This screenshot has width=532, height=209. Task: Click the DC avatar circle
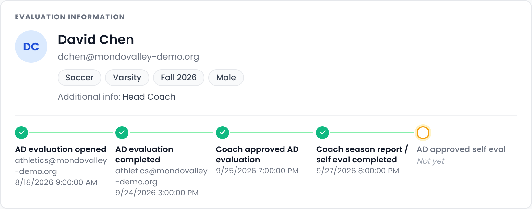[x=31, y=47]
